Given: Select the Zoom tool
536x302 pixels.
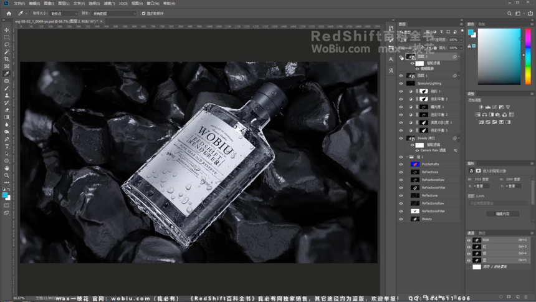Looking at the screenshot, I should (6, 175).
